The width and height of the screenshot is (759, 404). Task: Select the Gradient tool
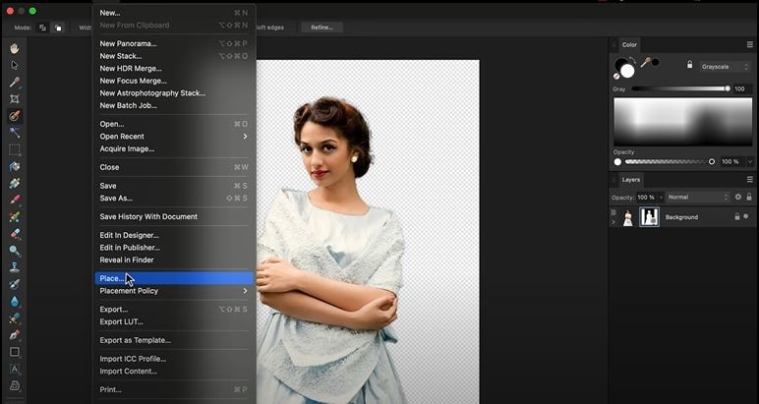pos(15,183)
